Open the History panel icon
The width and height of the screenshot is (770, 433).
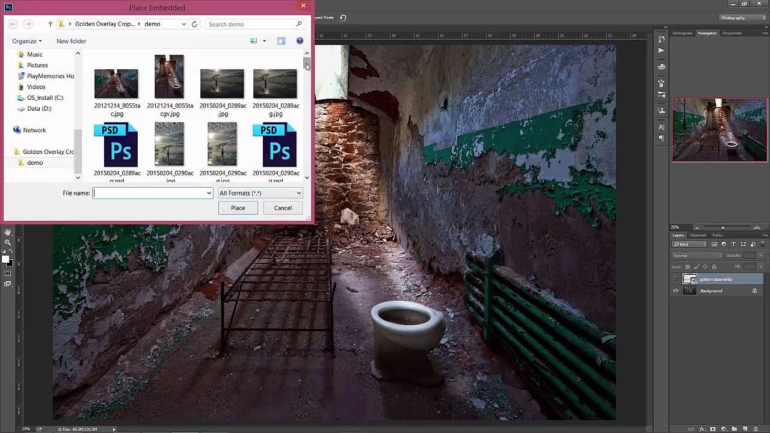pyautogui.click(x=661, y=39)
